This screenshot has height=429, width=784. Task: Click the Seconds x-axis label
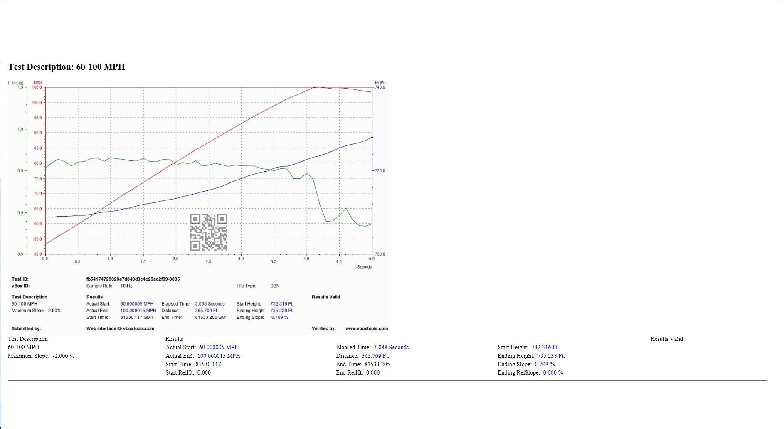pyautogui.click(x=364, y=267)
